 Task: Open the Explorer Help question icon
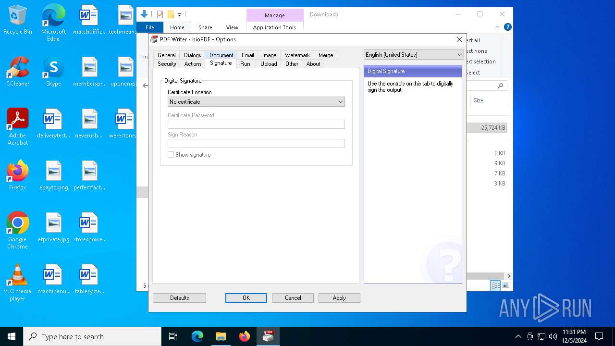point(507,27)
